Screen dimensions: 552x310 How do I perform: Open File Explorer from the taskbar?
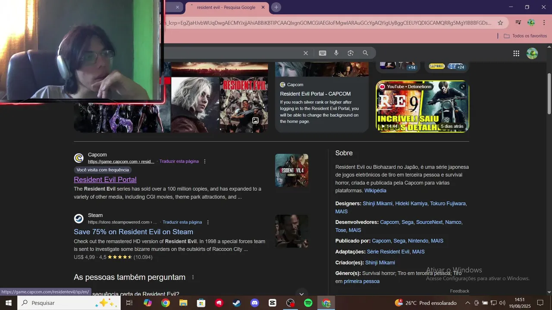[183, 303]
